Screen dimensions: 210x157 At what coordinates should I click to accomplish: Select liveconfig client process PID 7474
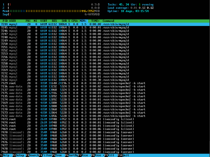tap(105, 122)
